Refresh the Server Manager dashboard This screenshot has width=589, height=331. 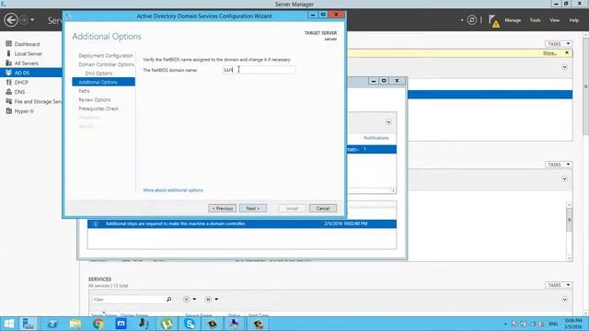tap(472, 20)
